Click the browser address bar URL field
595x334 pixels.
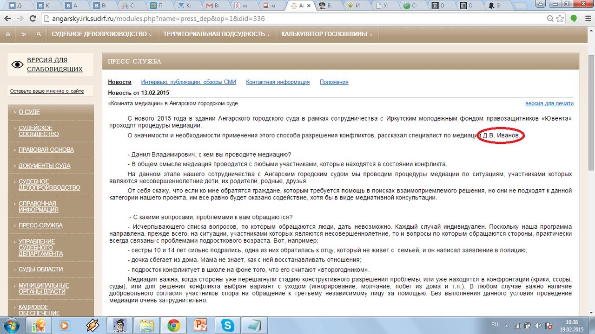pos(279,19)
